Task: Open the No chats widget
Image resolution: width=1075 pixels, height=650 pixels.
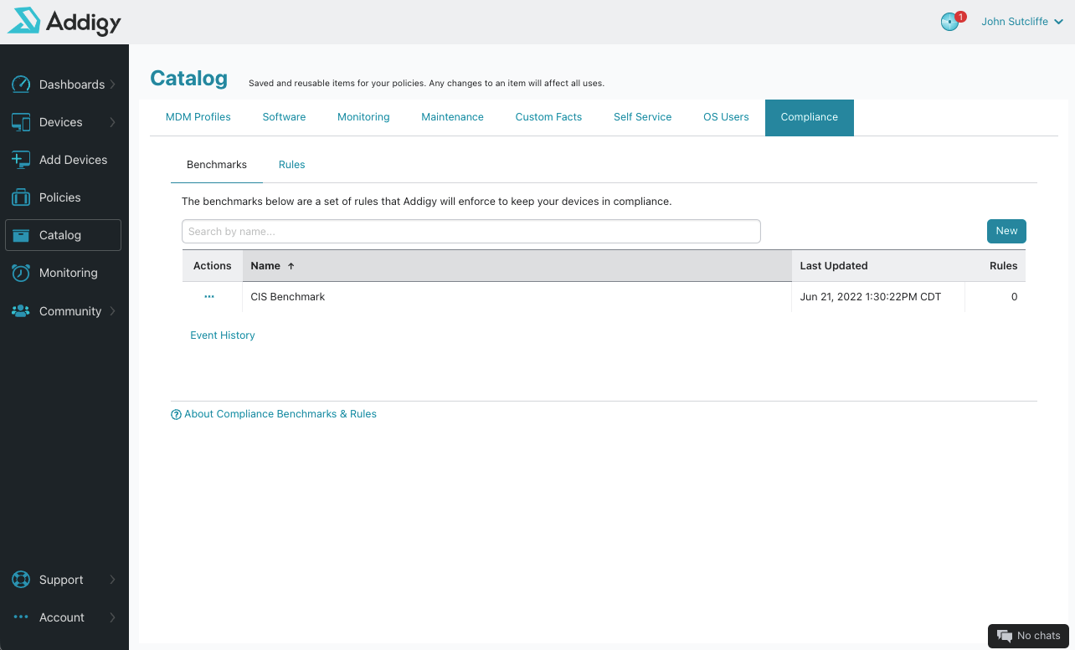Action: (1029, 636)
